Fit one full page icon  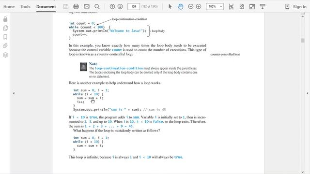[x=242, y=6]
